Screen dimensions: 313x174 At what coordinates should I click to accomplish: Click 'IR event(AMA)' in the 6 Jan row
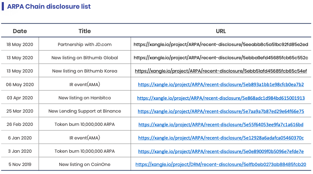(84, 138)
